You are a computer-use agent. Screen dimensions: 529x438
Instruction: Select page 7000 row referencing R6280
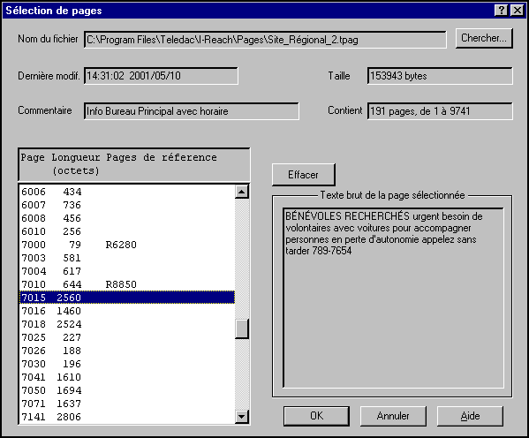127,245
